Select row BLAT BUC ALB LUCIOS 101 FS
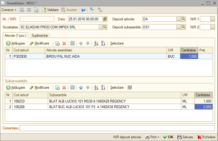 (109, 107)
